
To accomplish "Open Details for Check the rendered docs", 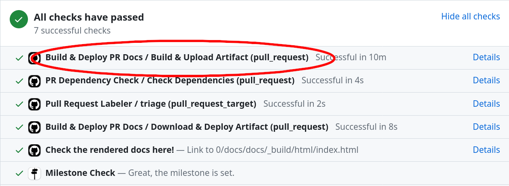I will coord(486,150).
